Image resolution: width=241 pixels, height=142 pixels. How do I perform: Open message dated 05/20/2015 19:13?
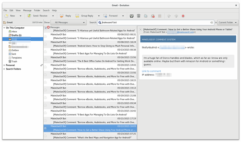pos(90,90)
